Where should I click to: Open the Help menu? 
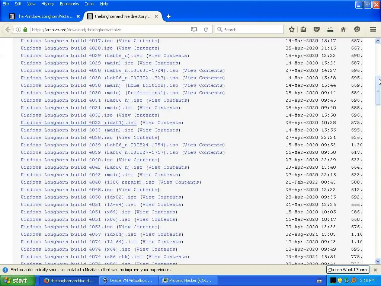104,4
